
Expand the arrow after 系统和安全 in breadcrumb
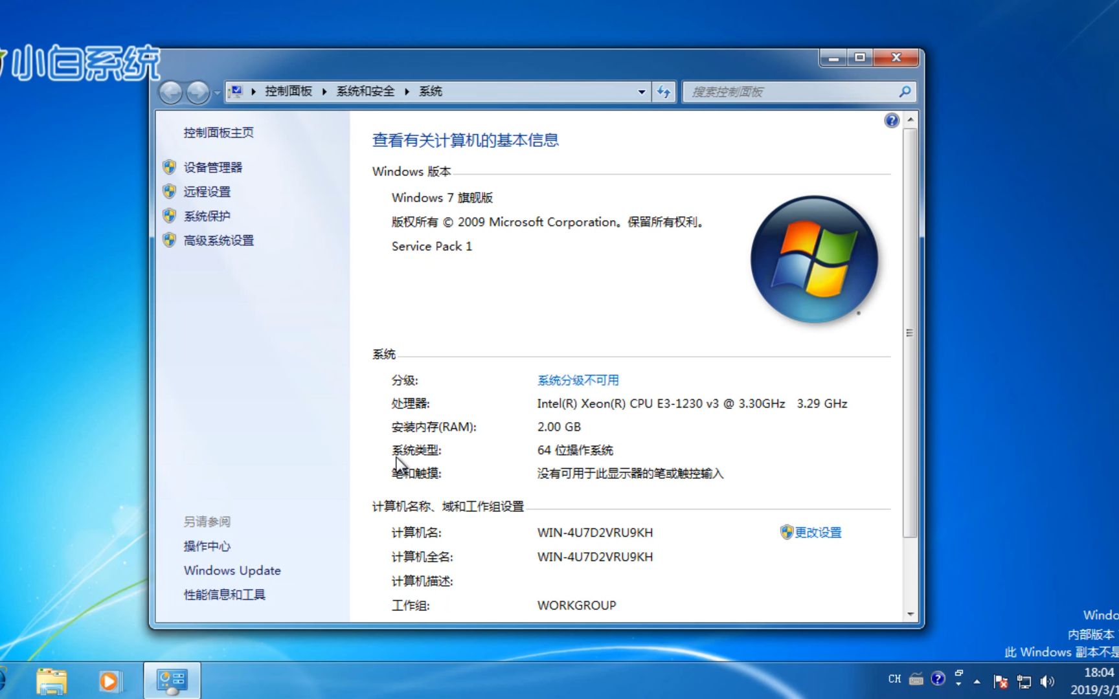tap(407, 91)
